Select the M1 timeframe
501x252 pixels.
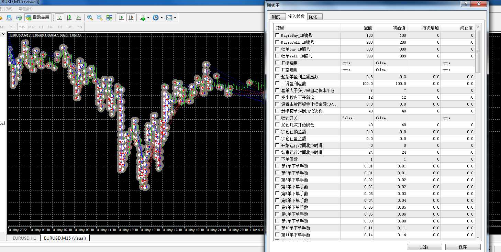(2, 27)
